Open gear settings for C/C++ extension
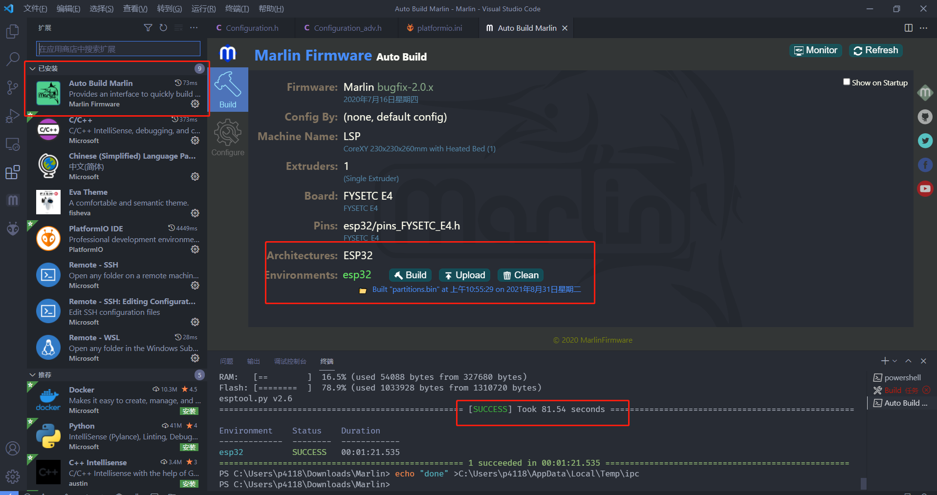937x495 pixels. tap(195, 140)
